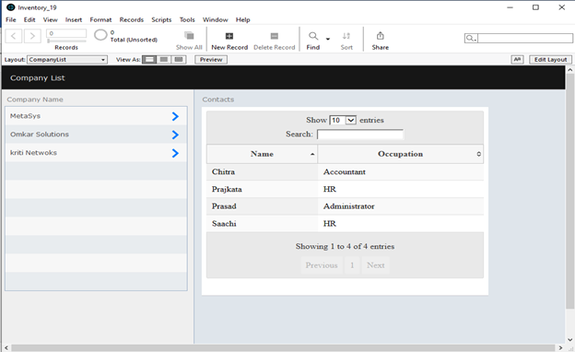Open the Show entries count dropdown
This screenshot has width=575, height=352.
coord(343,120)
